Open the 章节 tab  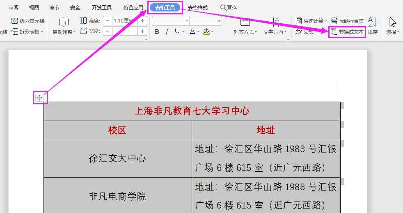click(x=55, y=8)
